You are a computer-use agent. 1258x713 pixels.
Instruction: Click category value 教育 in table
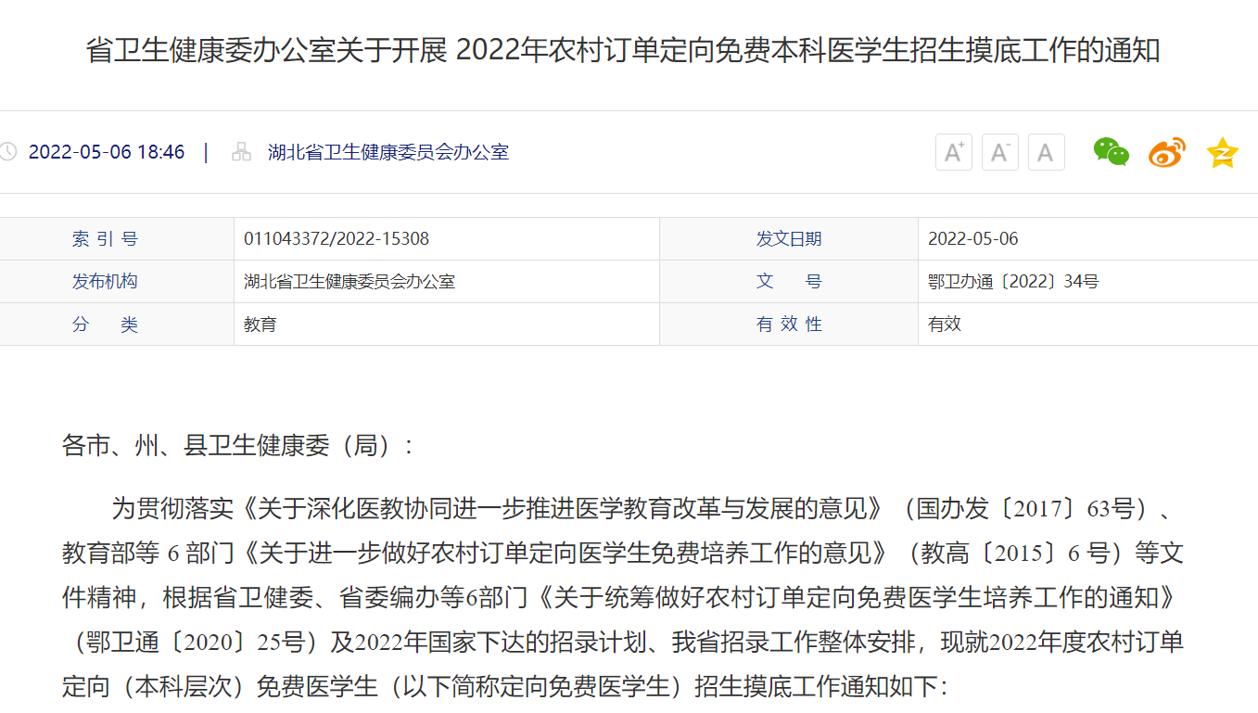260,325
